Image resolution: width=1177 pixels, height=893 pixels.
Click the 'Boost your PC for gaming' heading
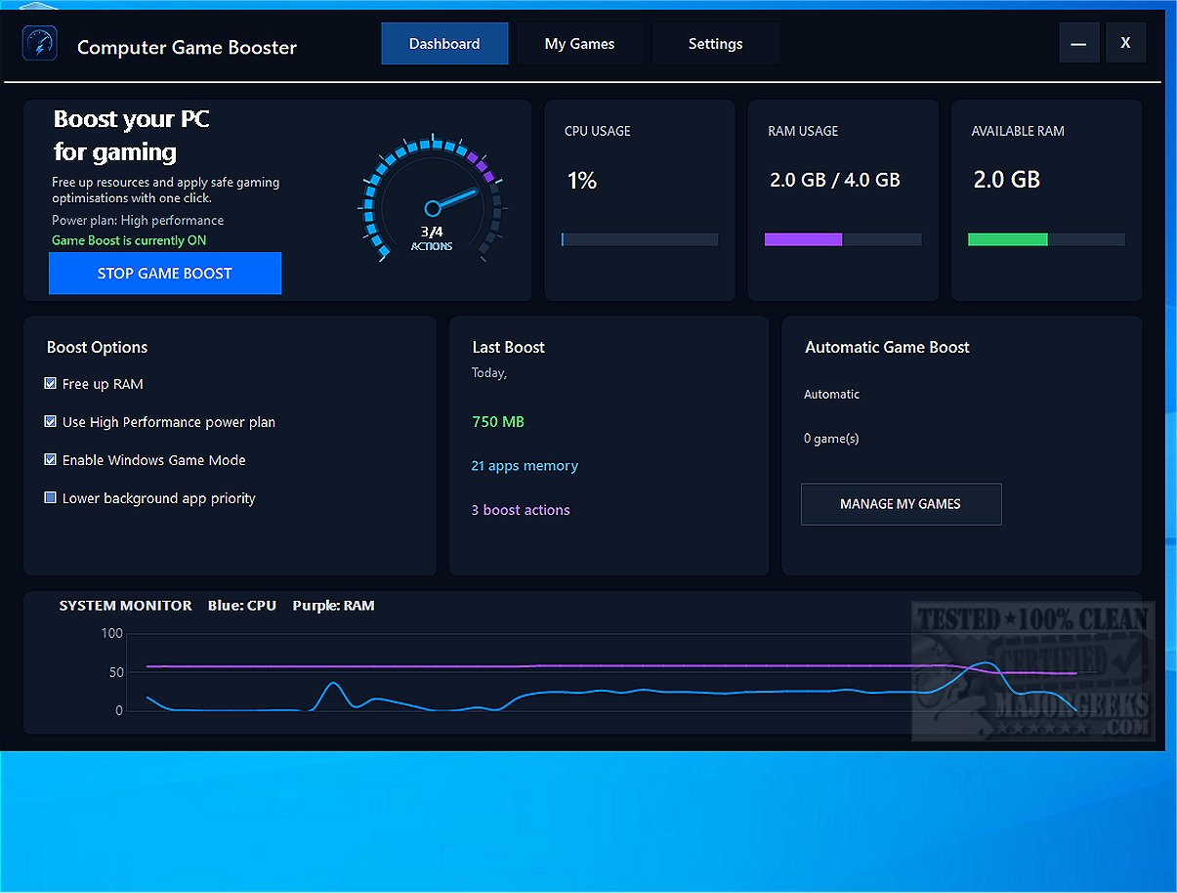[132, 136]
